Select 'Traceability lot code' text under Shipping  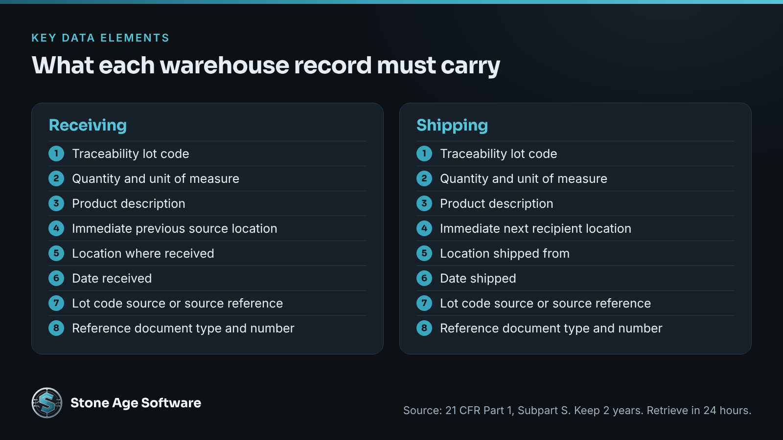[499, 154]
